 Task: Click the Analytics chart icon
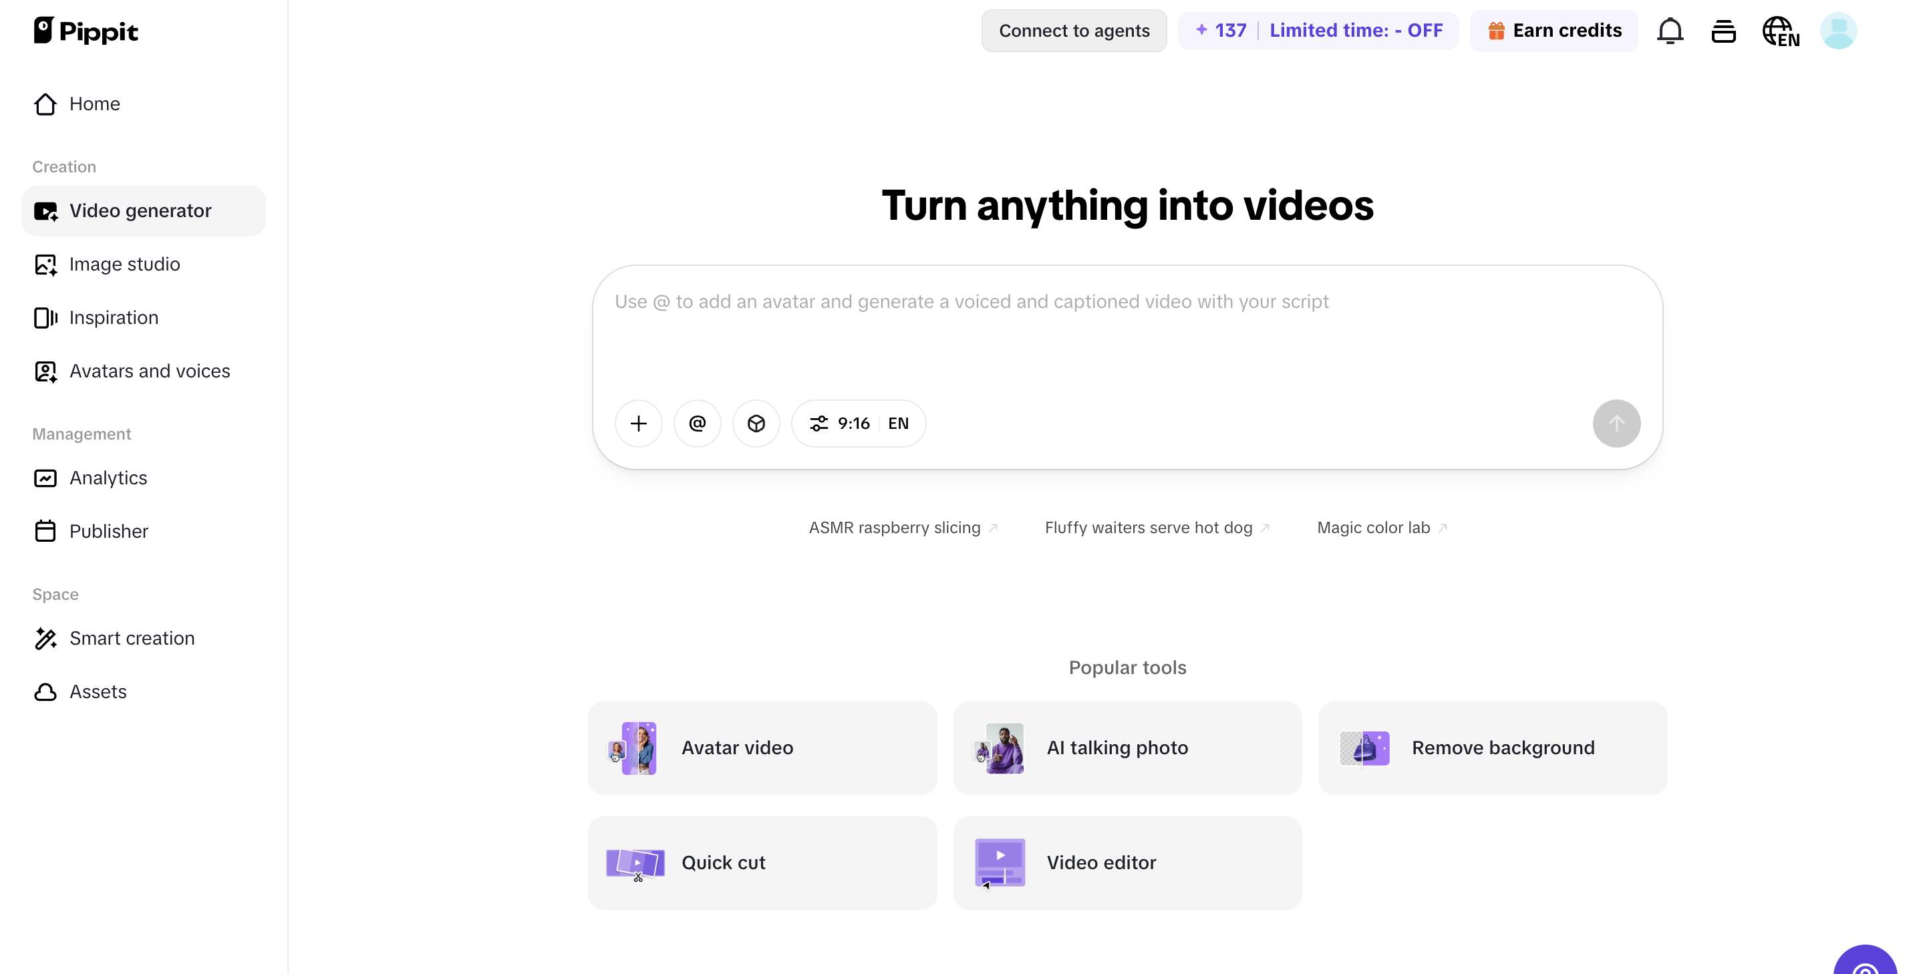pos(45,478)
